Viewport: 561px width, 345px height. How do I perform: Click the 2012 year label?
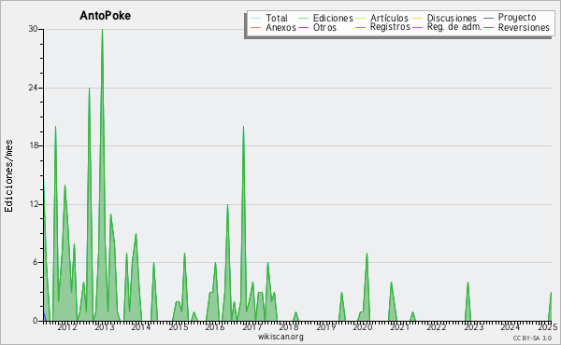(67, 327)
